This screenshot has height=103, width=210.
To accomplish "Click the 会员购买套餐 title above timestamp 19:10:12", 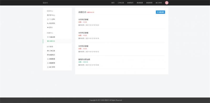I will (x=83, y=46).
